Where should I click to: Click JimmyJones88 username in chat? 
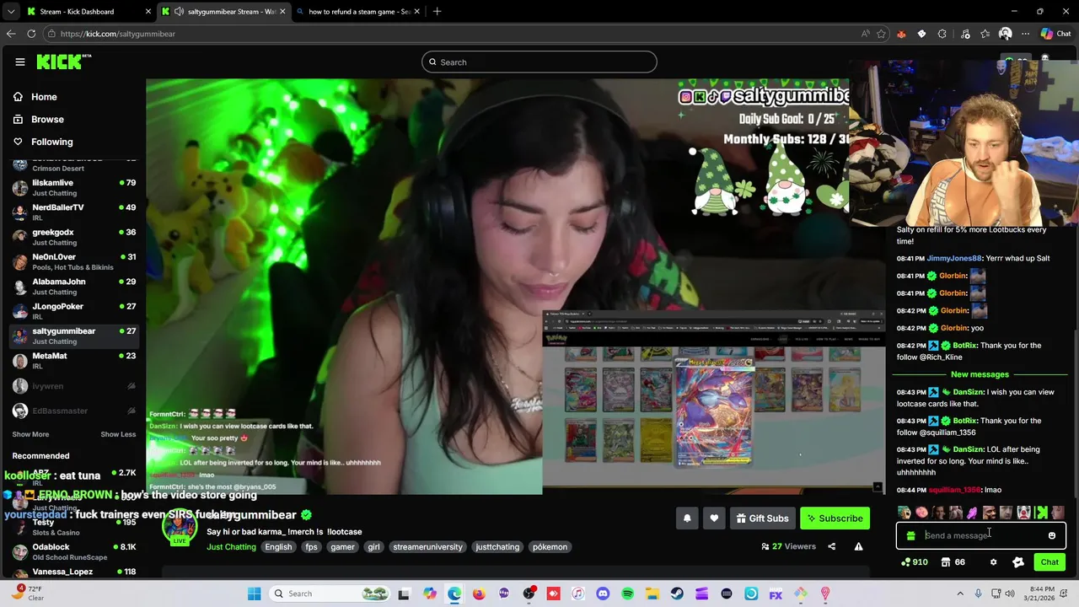954,258
